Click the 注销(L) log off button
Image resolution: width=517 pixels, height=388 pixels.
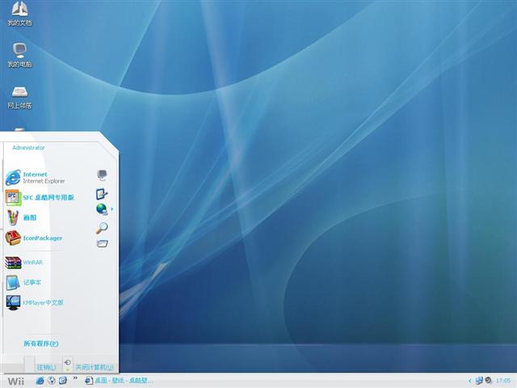(x=46, y=367)
